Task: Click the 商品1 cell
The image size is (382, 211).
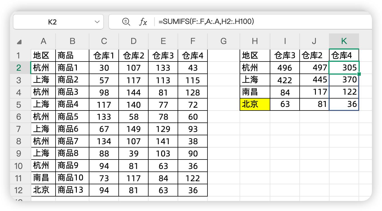Action: click(x=72, y=68)
